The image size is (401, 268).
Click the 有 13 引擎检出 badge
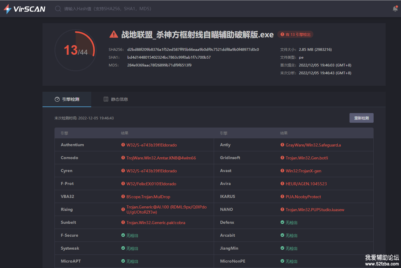point(295,35)
